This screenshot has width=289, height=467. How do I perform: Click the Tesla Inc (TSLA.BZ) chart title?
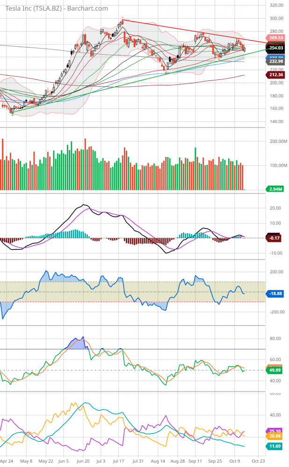tap(55, 8)
